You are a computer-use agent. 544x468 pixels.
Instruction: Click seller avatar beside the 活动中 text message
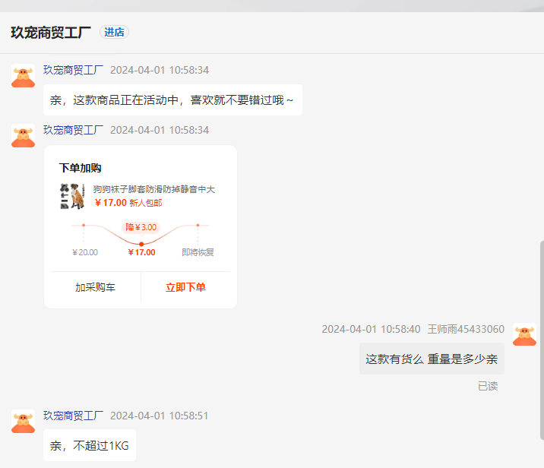24,76
